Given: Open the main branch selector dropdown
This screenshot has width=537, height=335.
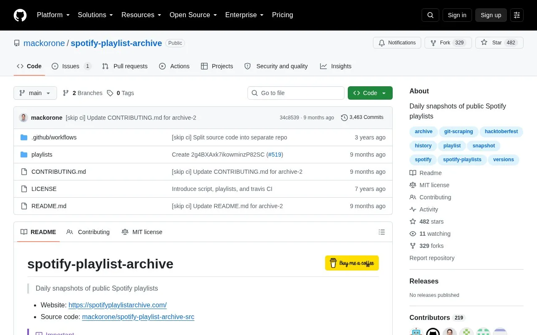Looking at the screenshot, I should coord(35,93).
